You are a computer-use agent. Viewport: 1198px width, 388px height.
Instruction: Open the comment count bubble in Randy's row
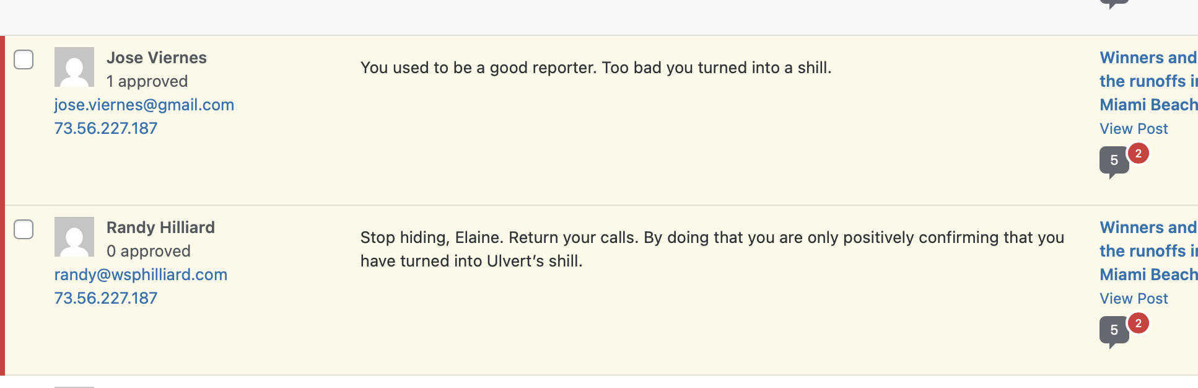point(1113,330)
